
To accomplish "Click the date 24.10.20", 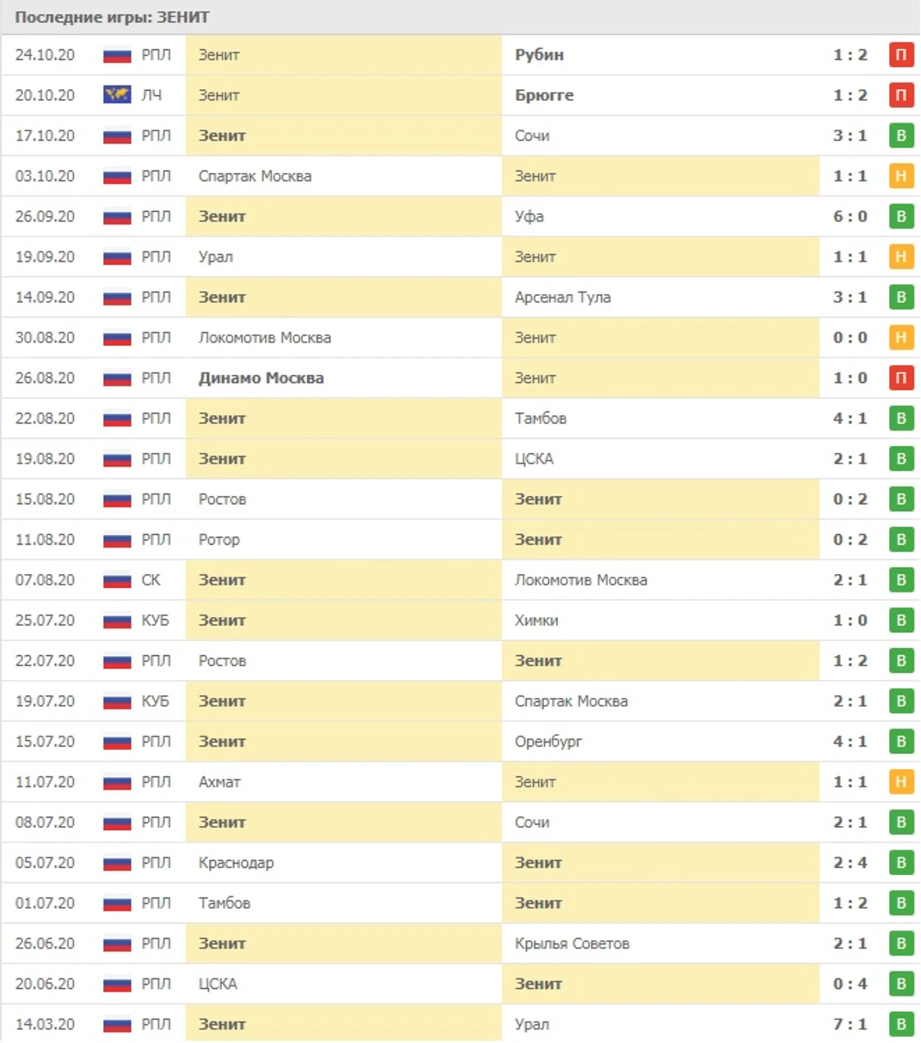I will [x=45, y=55].
